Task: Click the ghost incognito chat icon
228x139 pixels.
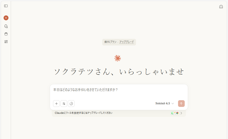Action: click(x=221, y=7)
